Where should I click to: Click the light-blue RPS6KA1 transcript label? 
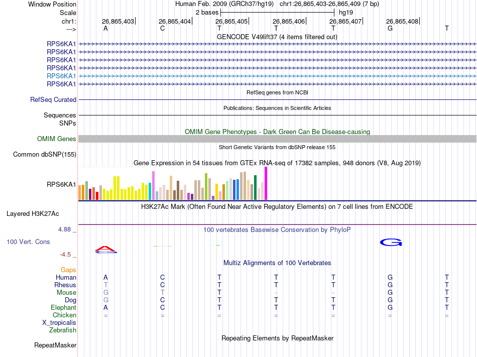61,76
